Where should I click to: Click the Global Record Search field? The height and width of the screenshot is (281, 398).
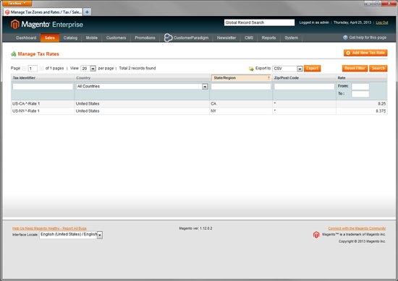pyautogui.click(x=259, y=22)
